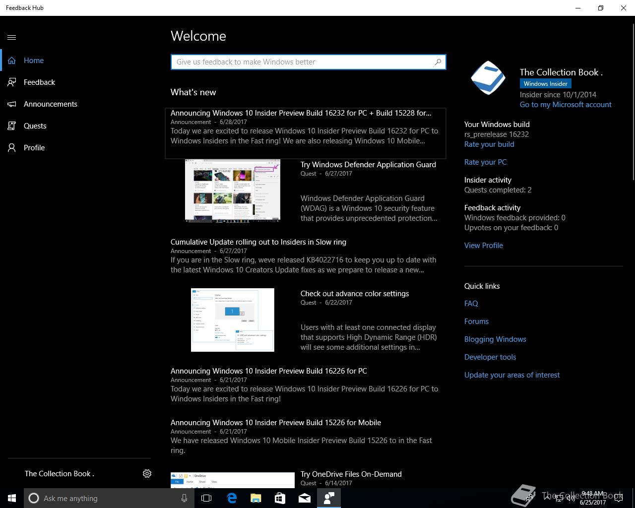Open the Announcements megaphone icon

click(x=12, y=104)
